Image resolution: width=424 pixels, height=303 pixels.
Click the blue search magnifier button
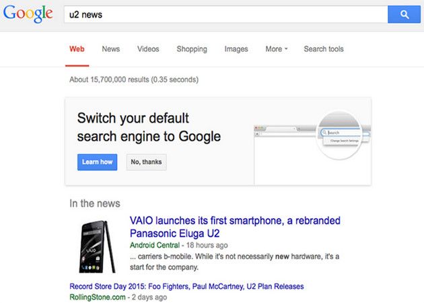coord(404,14)
